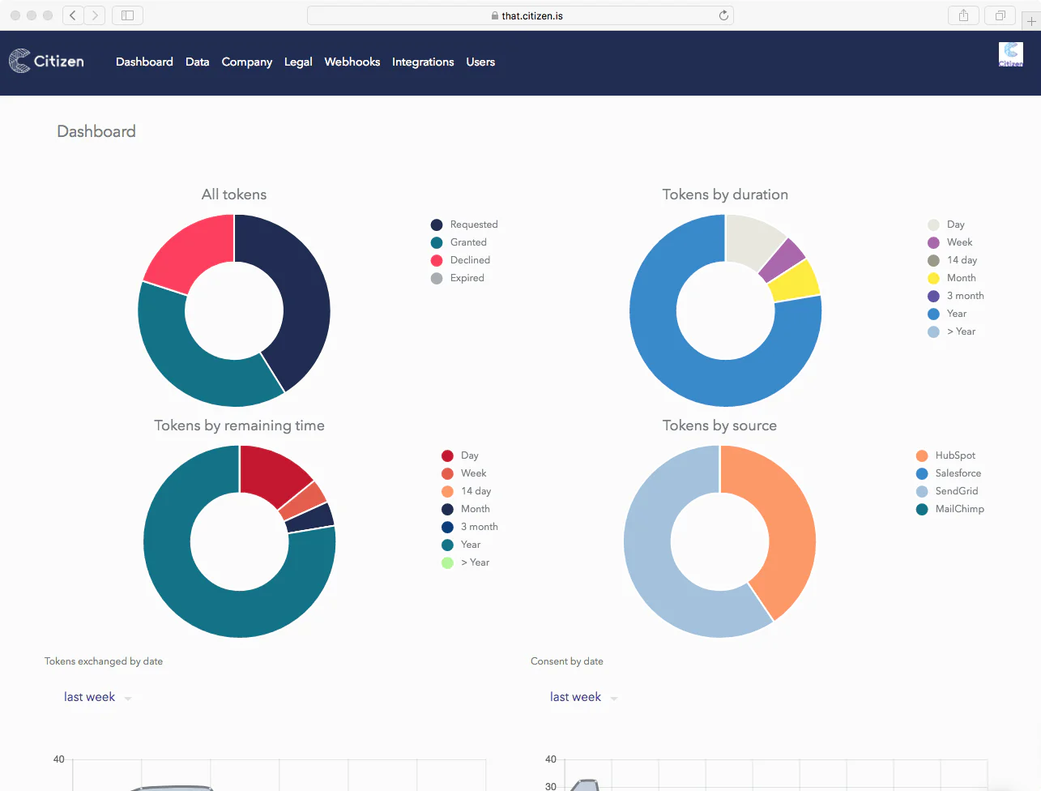Click the Citizen logo in header

click(x=46, y=61)
